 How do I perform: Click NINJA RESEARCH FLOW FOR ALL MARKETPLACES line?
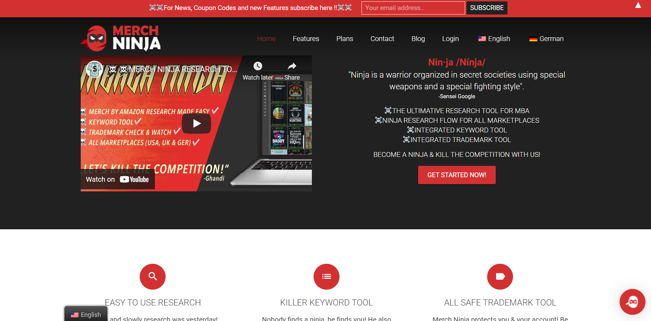[457, 120]
